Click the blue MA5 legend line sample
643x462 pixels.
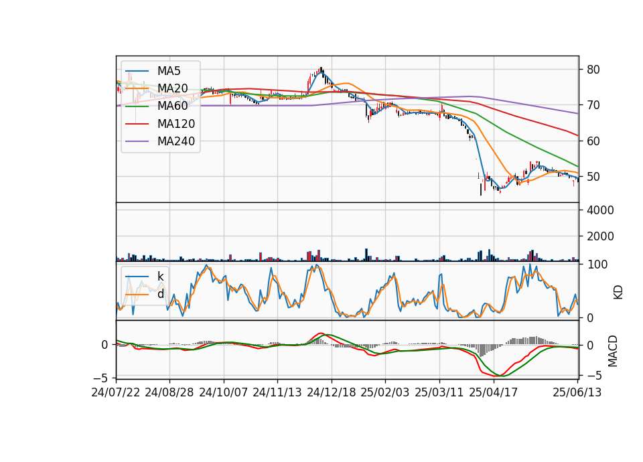[x=137, y=71]
